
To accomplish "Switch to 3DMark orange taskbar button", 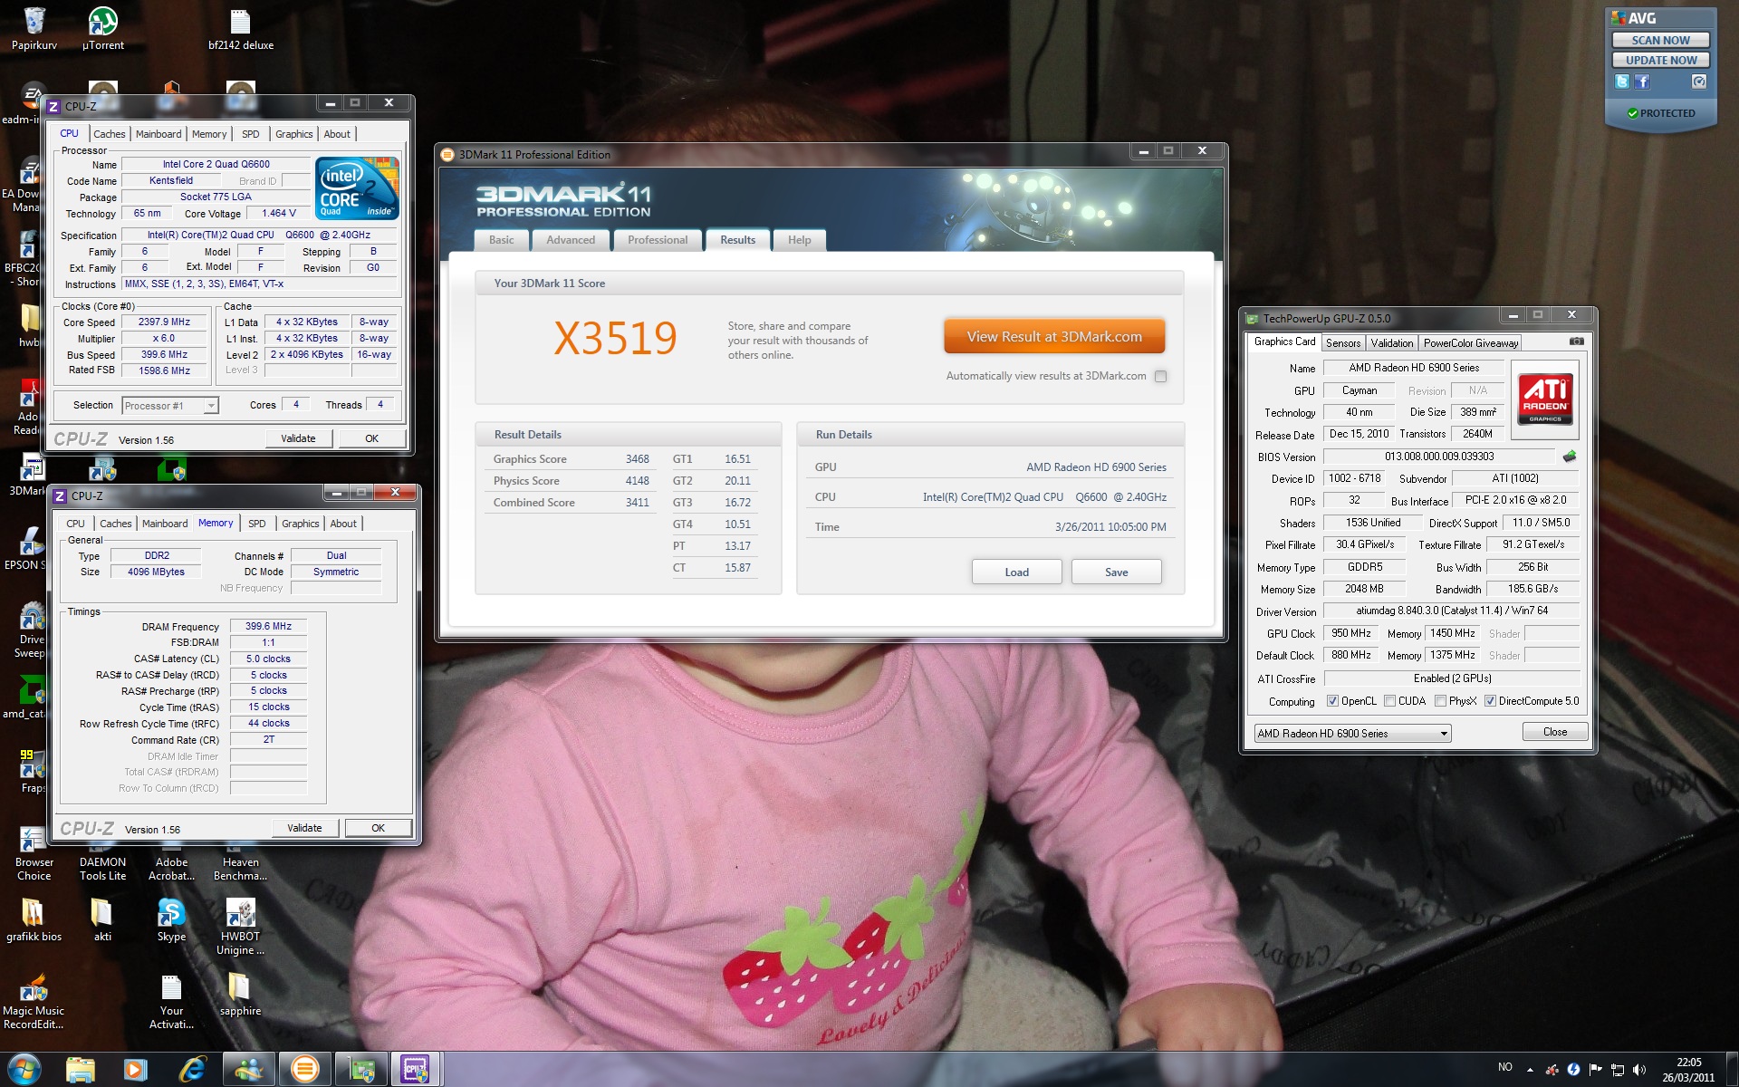I will tap(305, 1070).
